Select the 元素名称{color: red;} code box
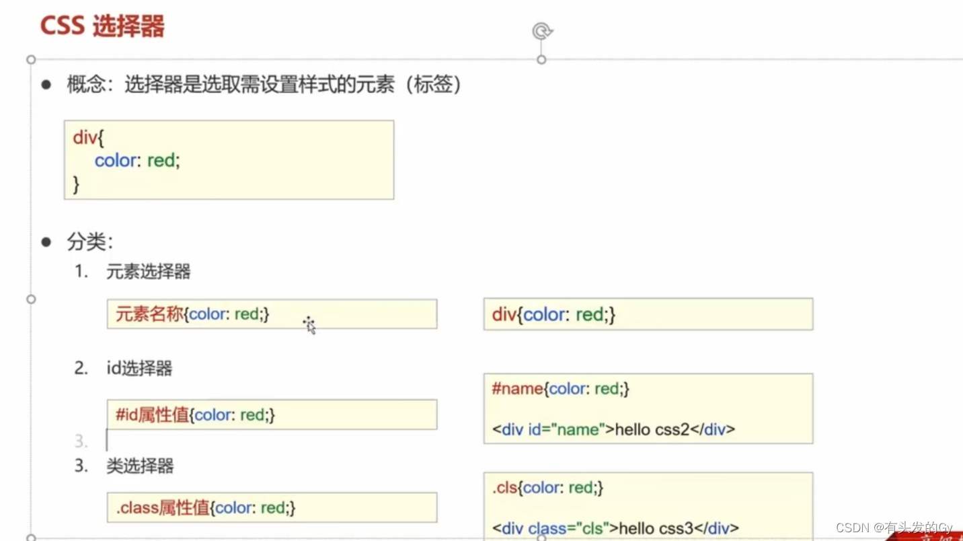 click(272, 314)
